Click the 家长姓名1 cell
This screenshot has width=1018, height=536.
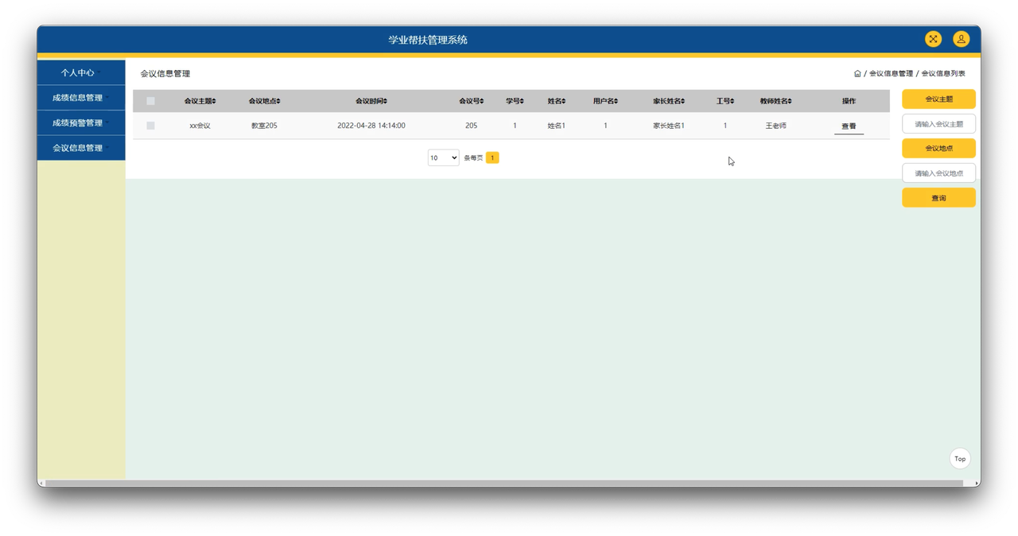(x=669, y=126)
